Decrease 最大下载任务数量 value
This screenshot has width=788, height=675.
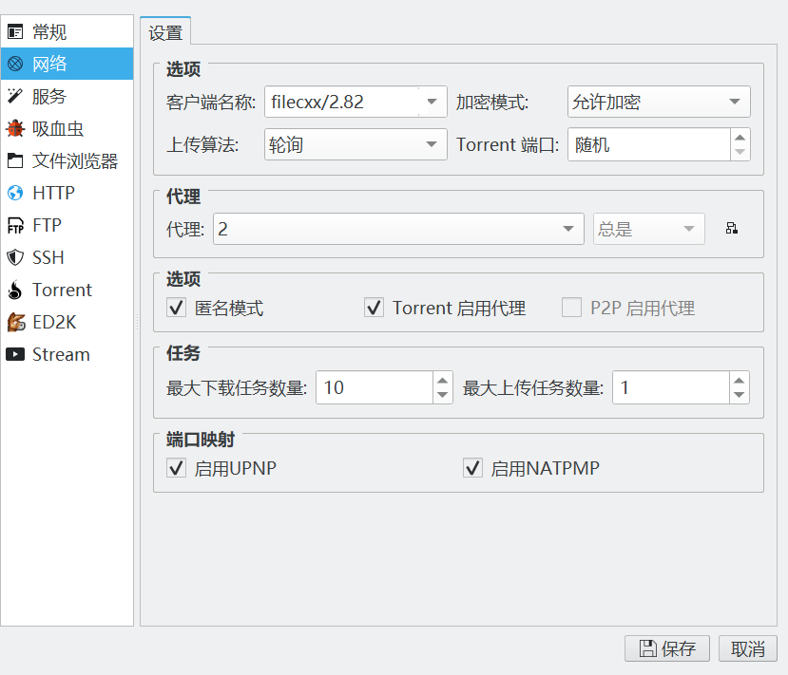point(442,395)
